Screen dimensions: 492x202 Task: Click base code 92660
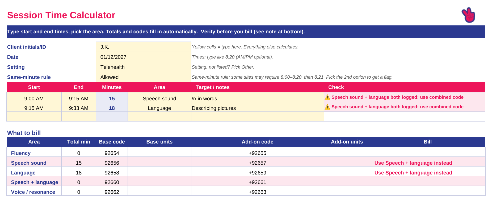[112, 182]
